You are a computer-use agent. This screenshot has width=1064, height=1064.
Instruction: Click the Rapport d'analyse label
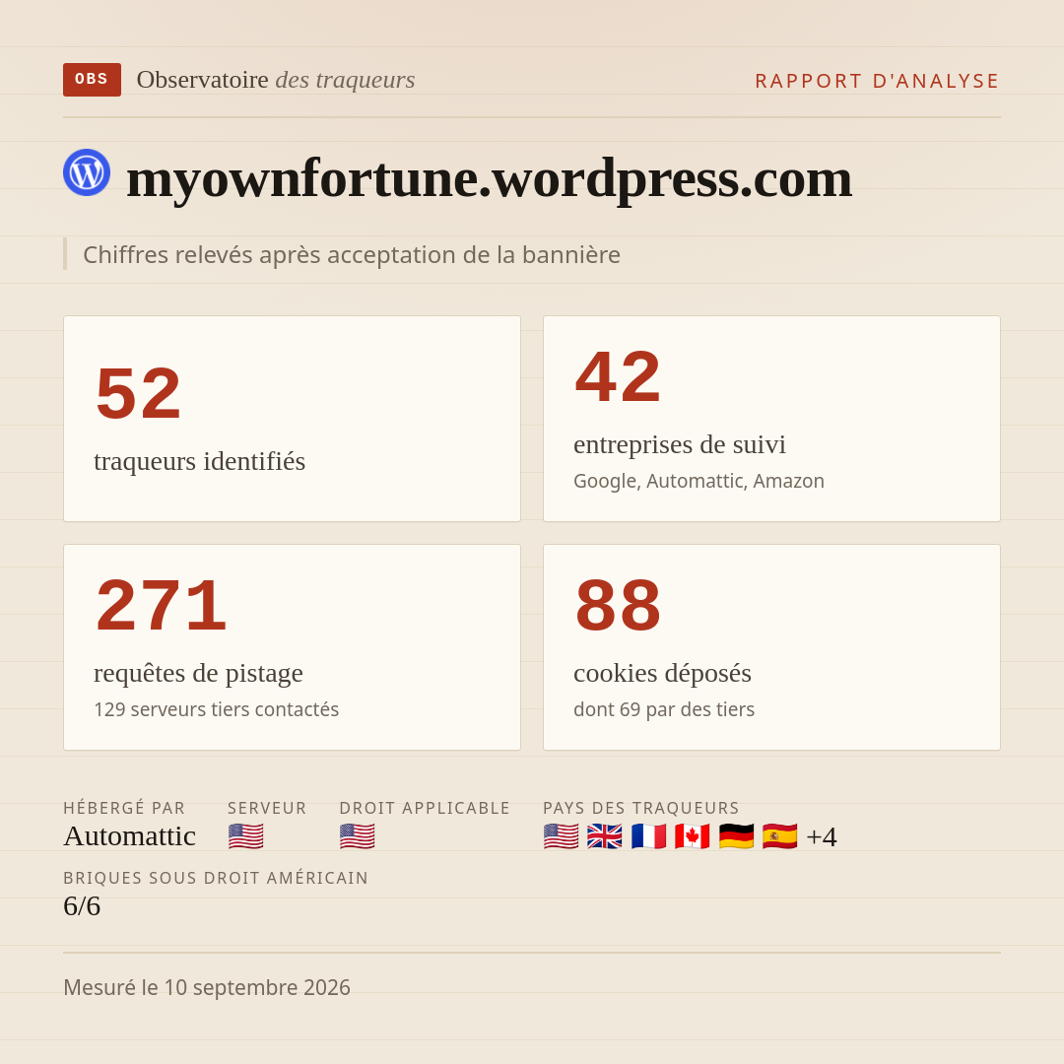pyautogui.click(x=878, y=81)
